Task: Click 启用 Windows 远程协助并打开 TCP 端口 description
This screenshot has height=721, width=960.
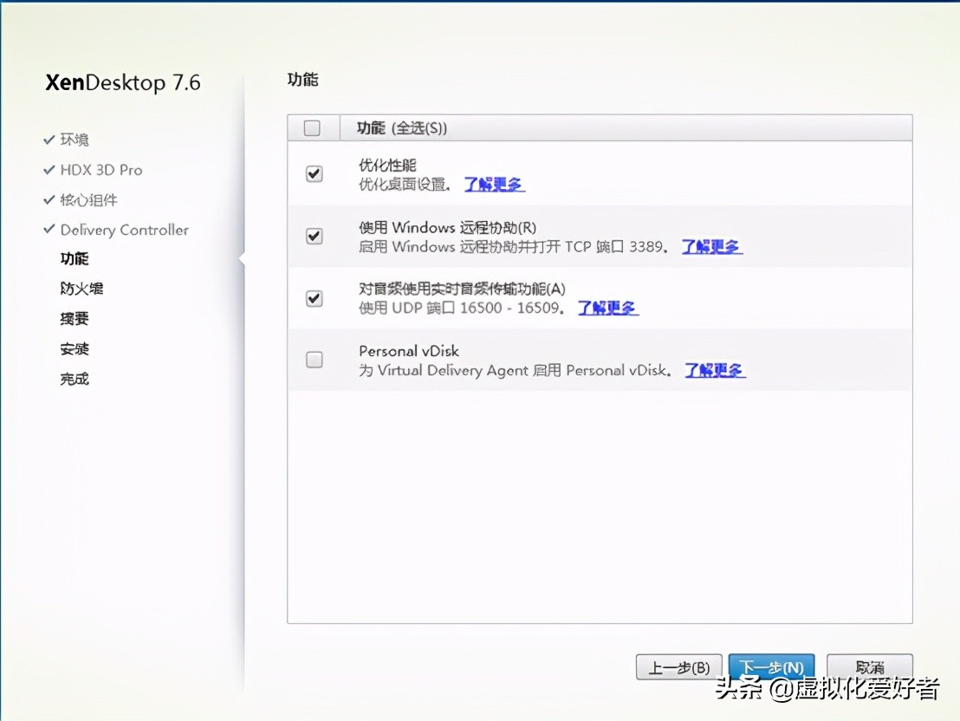Action: (514, 247)
